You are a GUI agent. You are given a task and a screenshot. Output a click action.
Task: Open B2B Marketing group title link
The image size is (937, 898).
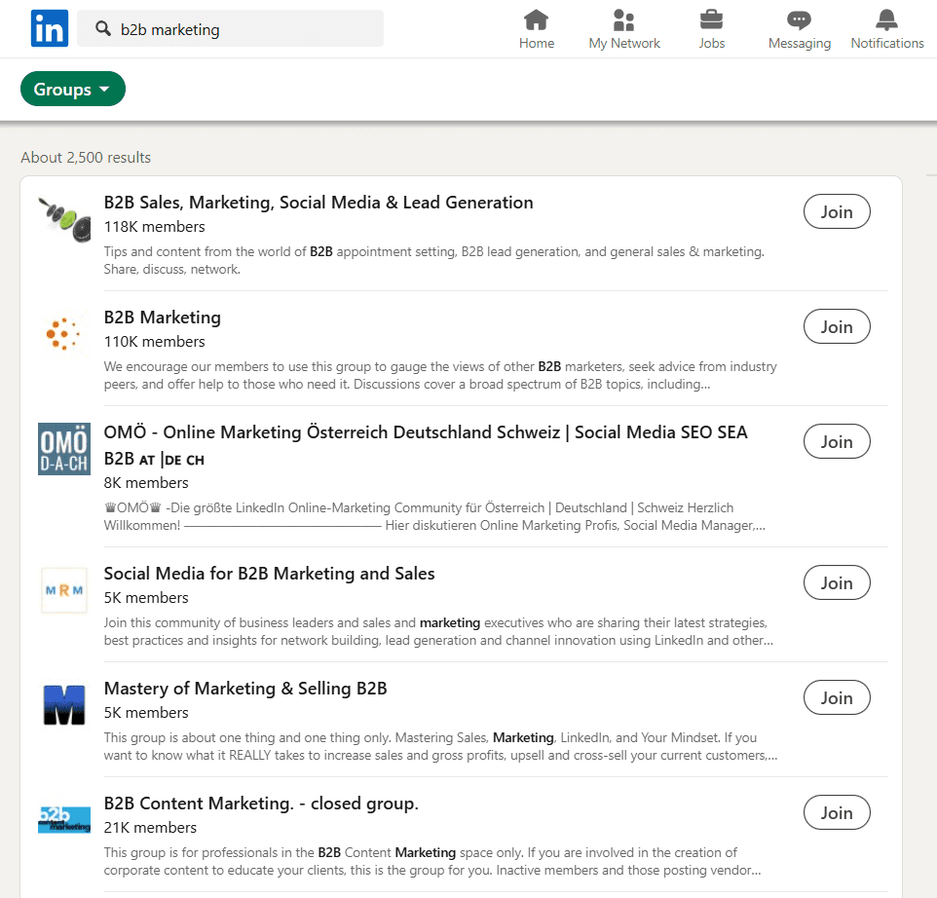(163, 318)
